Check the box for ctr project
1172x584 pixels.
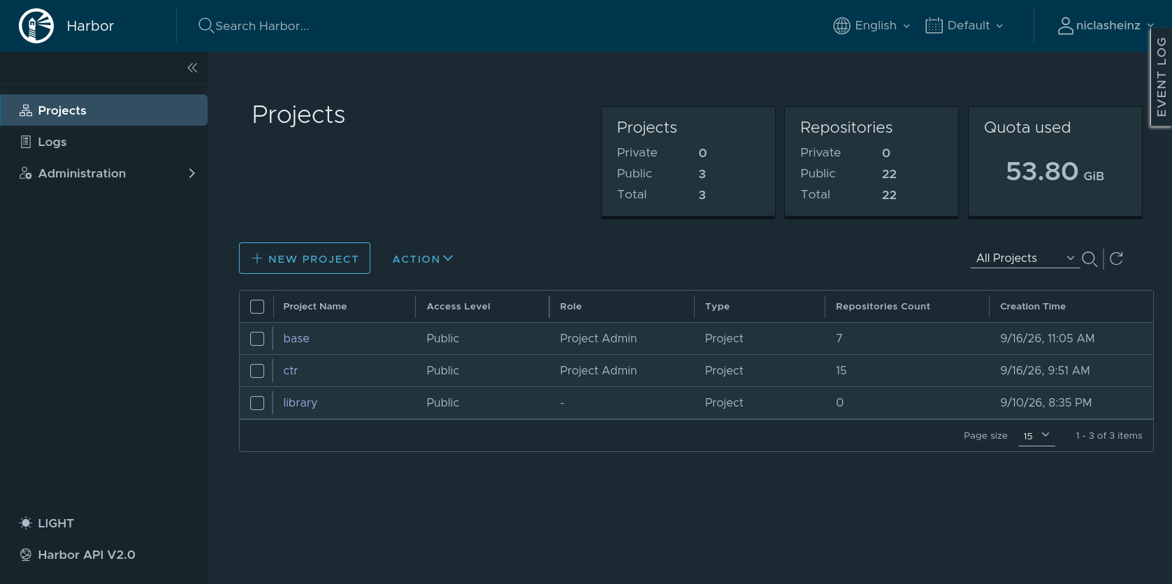(257, 371)
